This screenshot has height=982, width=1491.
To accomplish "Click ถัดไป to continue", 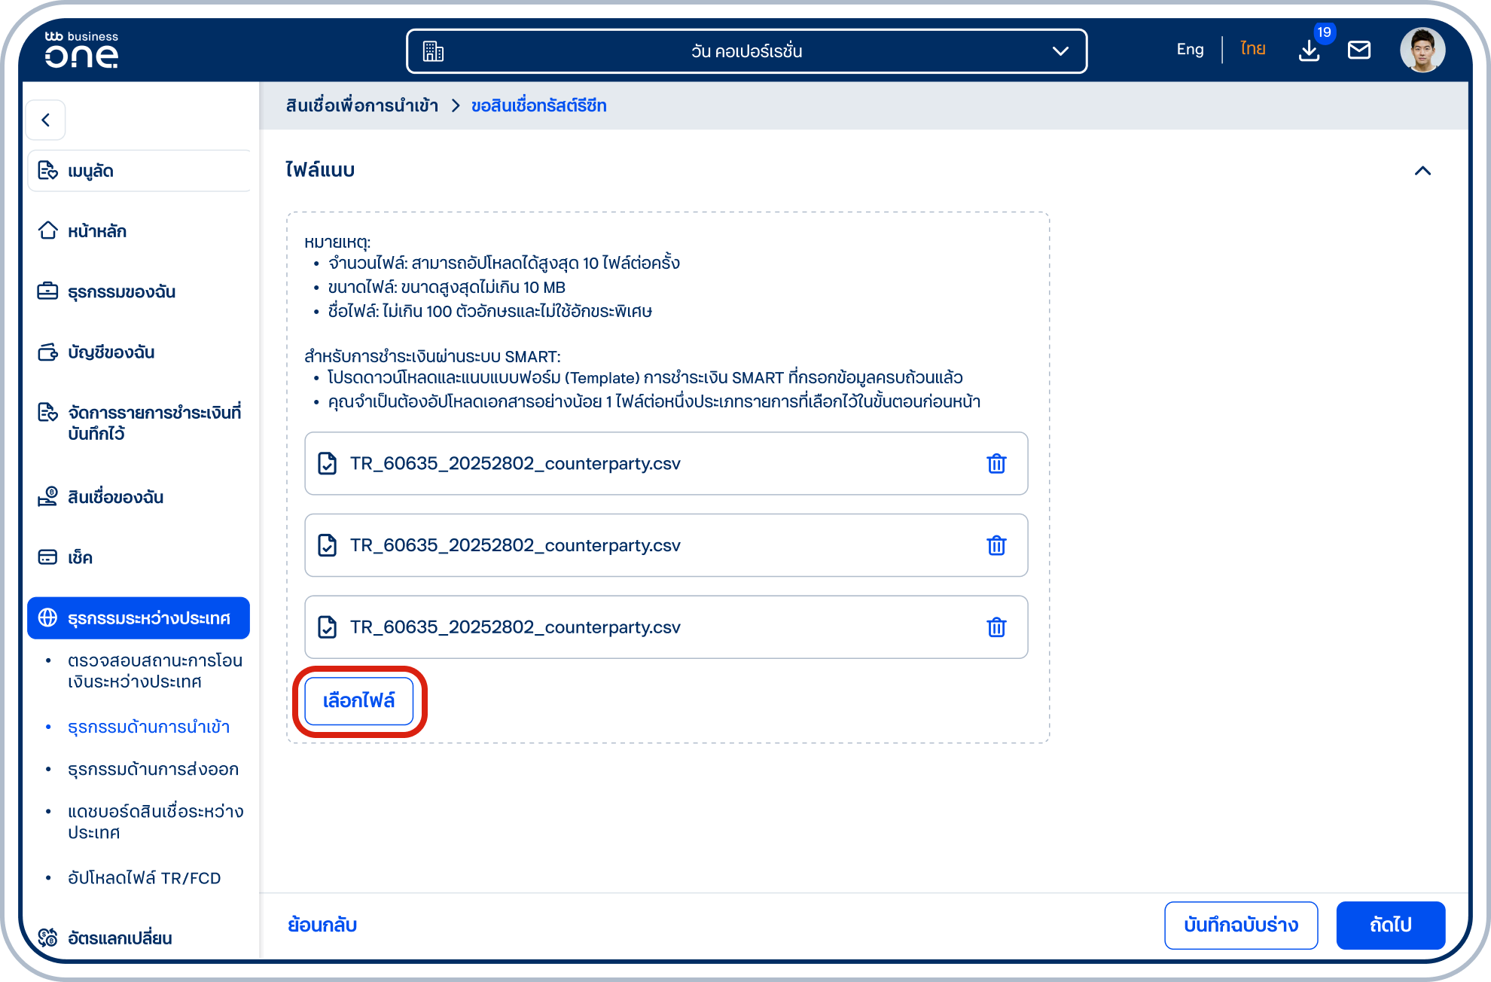I will click(1390, 925).
